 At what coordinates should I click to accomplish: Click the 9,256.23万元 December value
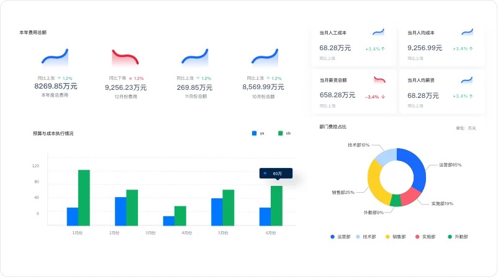(x=126, y=87)
